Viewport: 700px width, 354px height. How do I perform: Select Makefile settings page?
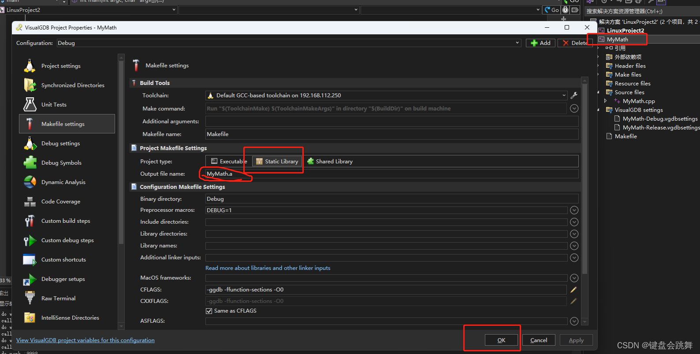(67, 124)
